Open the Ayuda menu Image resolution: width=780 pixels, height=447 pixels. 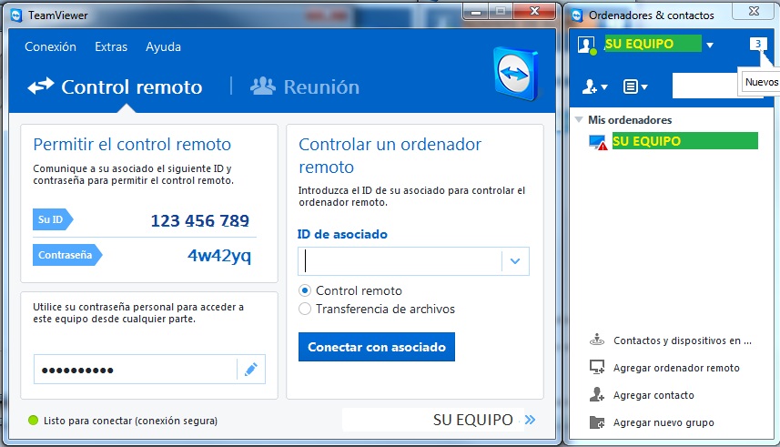[x=163, y=46]
